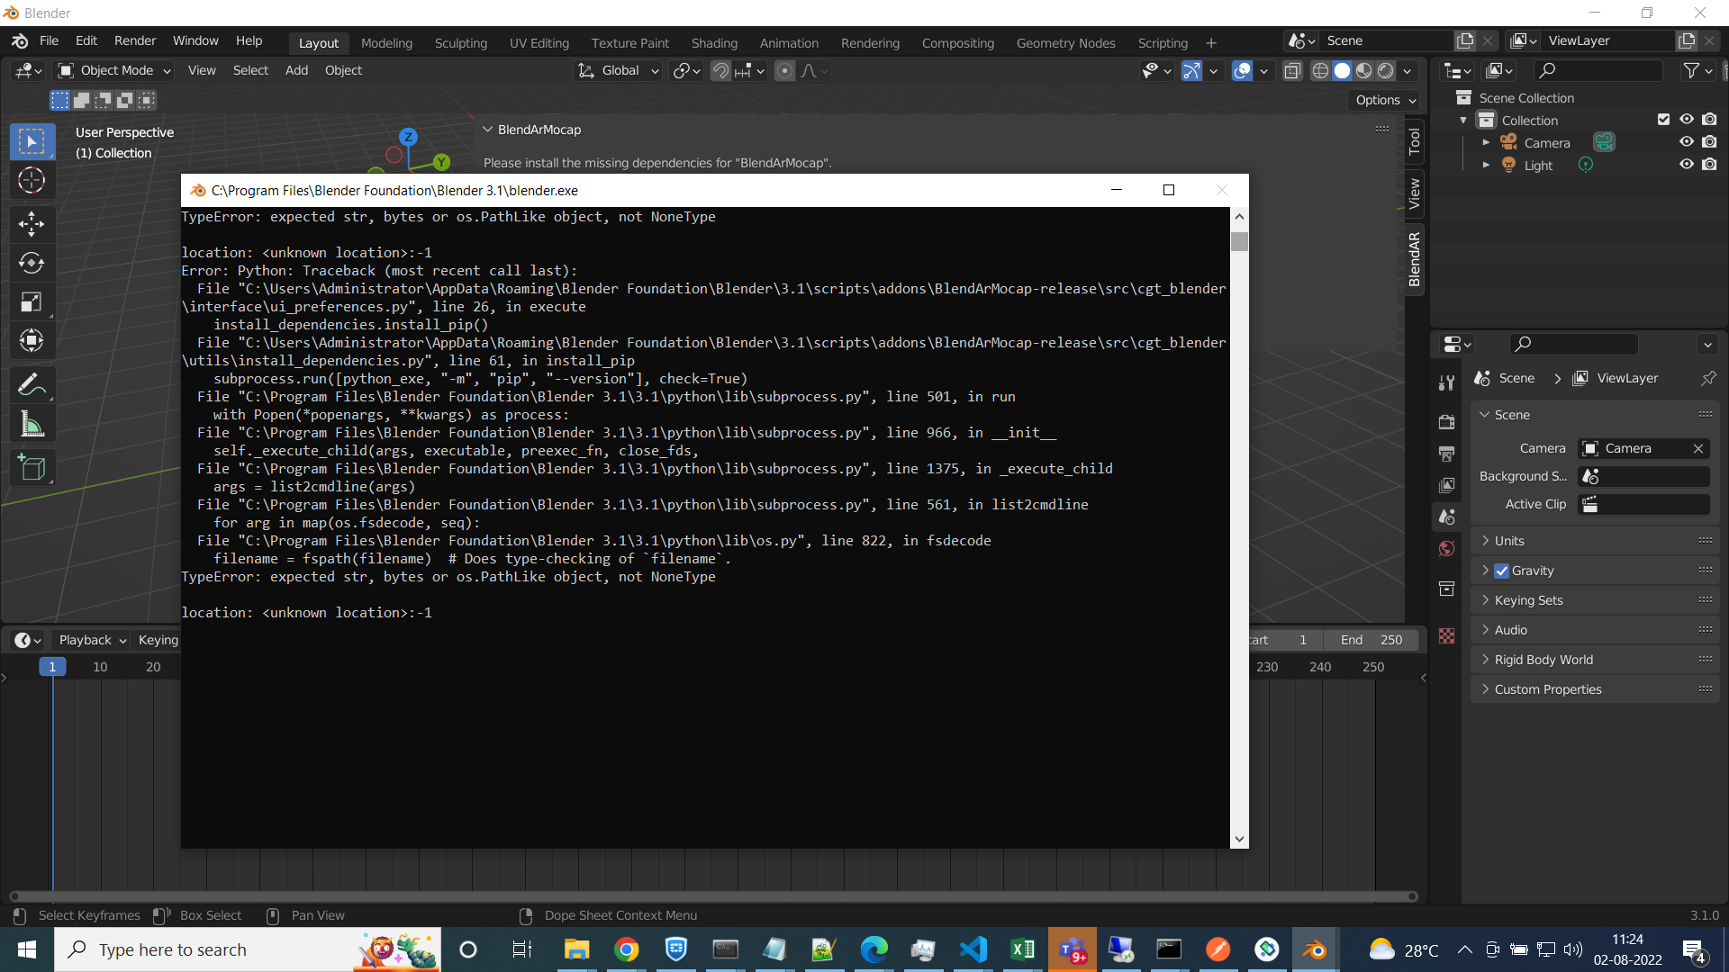Click the Options button in viewport

click(1385, 100)
